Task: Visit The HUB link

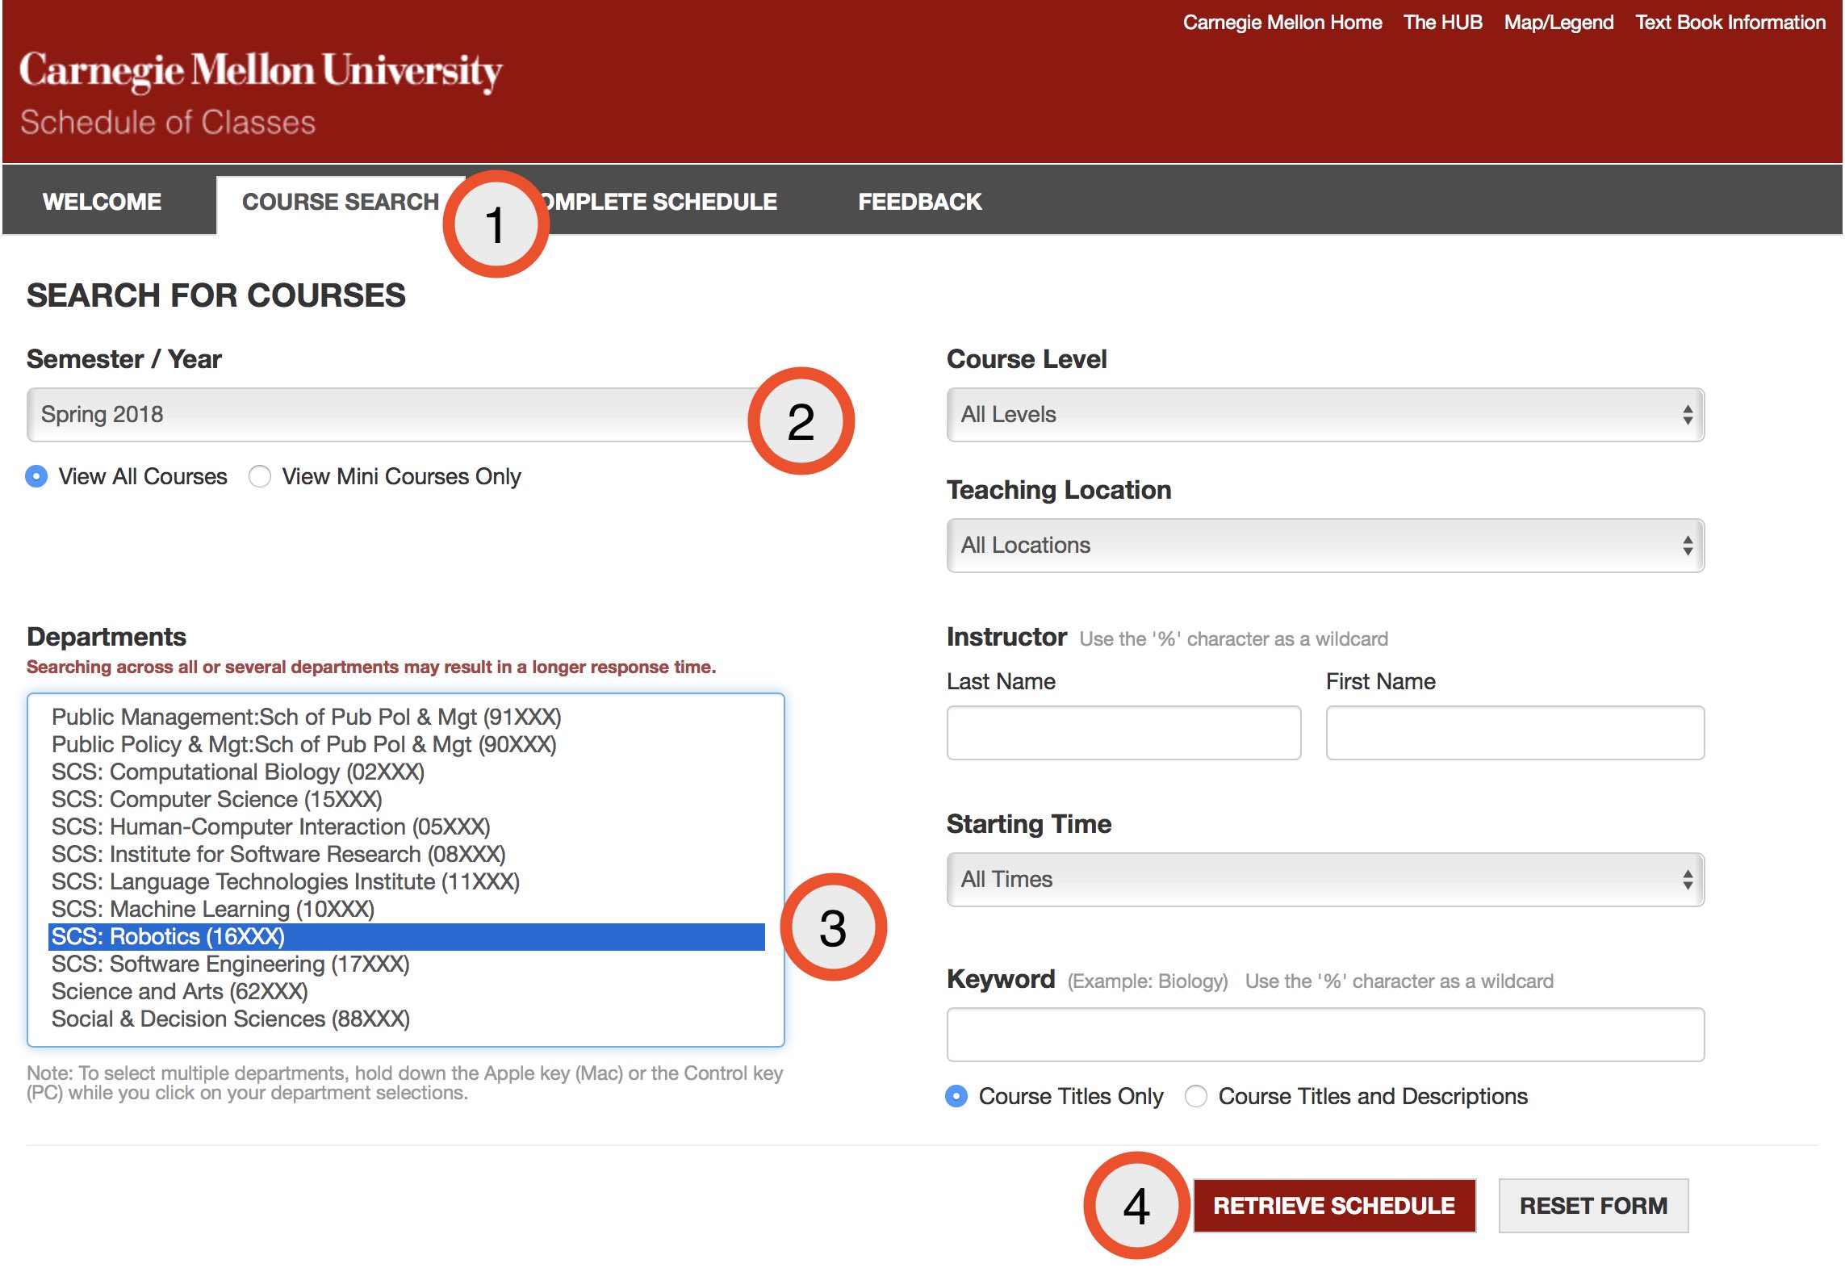Action: pyautogui.click(x=1442, y=23)
